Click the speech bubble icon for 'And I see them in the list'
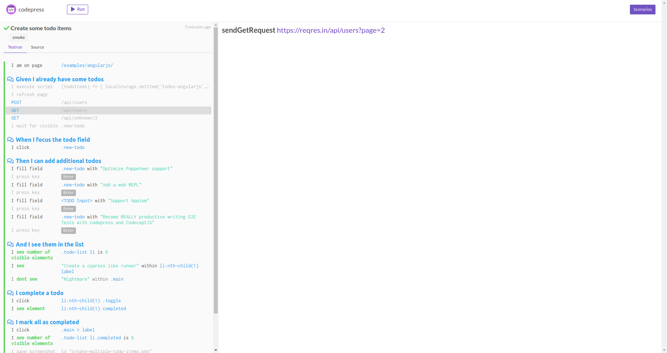 tap(10, 244)
